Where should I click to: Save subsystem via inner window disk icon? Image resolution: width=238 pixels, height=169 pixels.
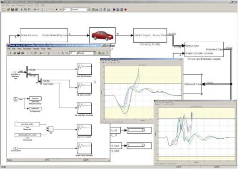click(19, 53)
